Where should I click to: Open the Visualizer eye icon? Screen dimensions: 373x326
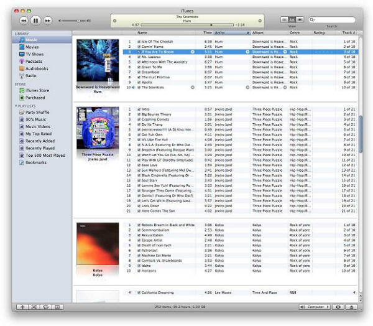pyautogui.click(x=338, y=307)
